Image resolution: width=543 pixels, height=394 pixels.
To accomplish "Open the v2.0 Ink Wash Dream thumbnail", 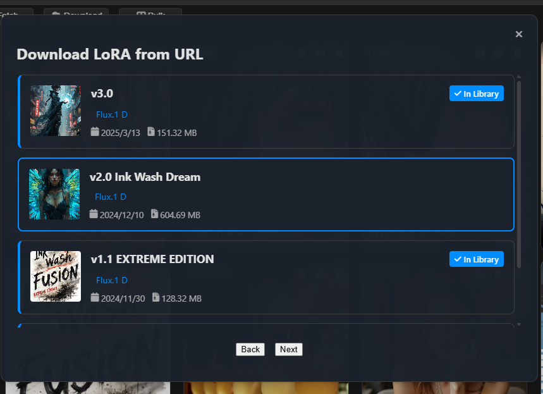I will click(54, 194).
